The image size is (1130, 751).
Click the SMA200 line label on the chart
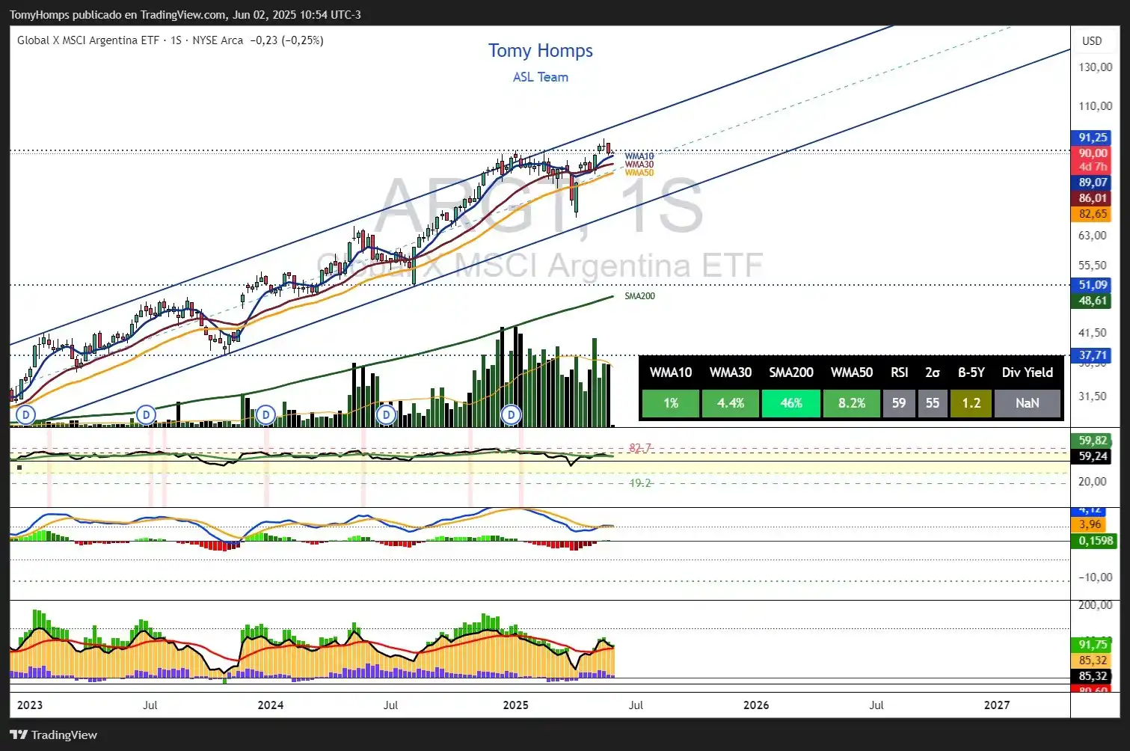[x=640, y=296]
